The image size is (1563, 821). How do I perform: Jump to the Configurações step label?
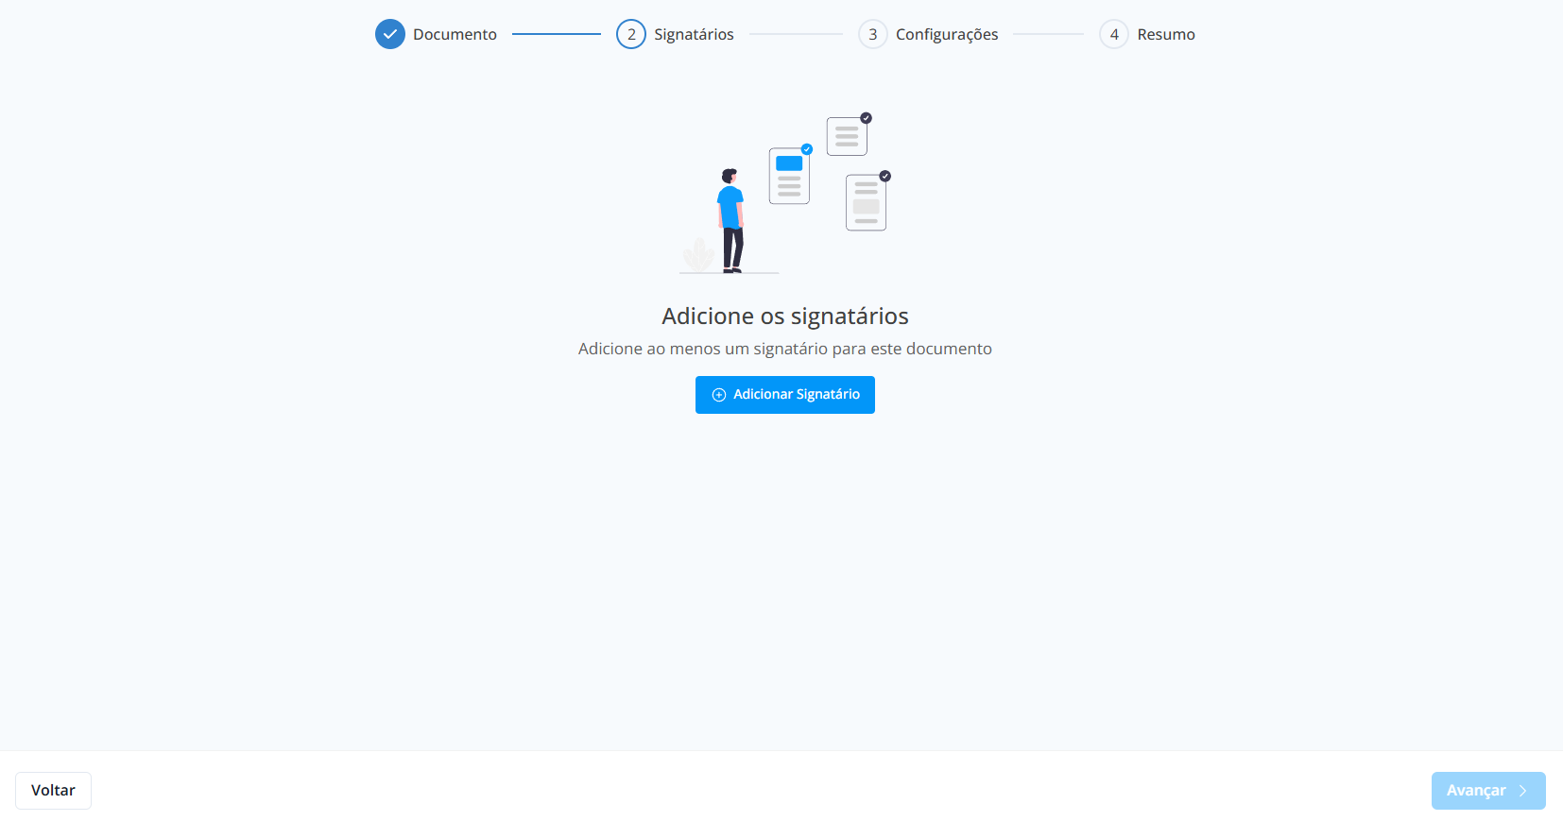947,34
